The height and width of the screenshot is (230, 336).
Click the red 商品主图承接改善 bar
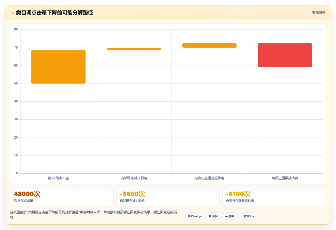(285, 55)
